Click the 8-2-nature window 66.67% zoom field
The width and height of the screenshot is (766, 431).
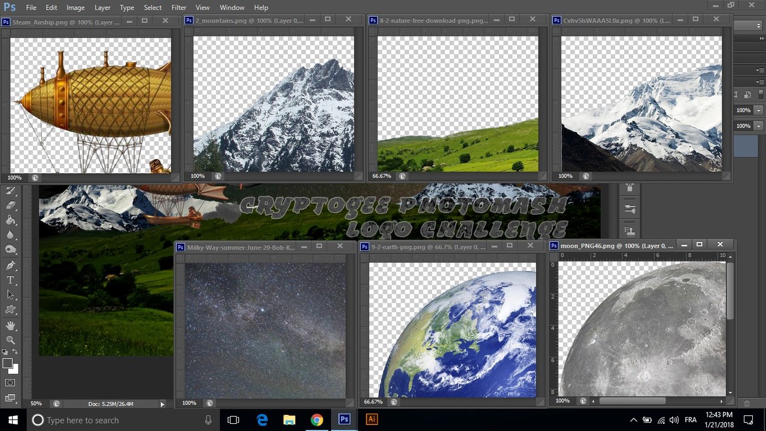382,177
